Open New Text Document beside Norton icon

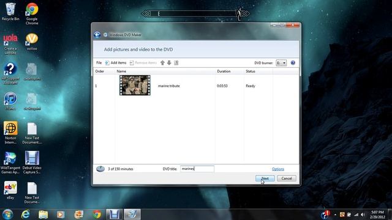click(x=32, y=133)
